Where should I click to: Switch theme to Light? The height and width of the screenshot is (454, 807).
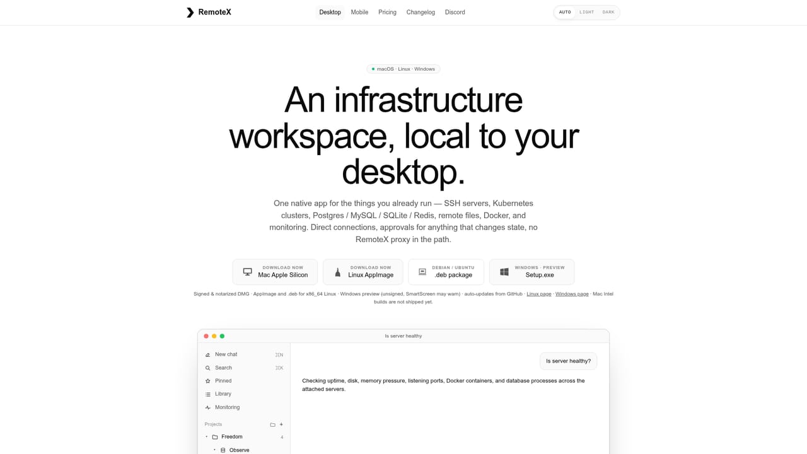click(x=587, y=12)
